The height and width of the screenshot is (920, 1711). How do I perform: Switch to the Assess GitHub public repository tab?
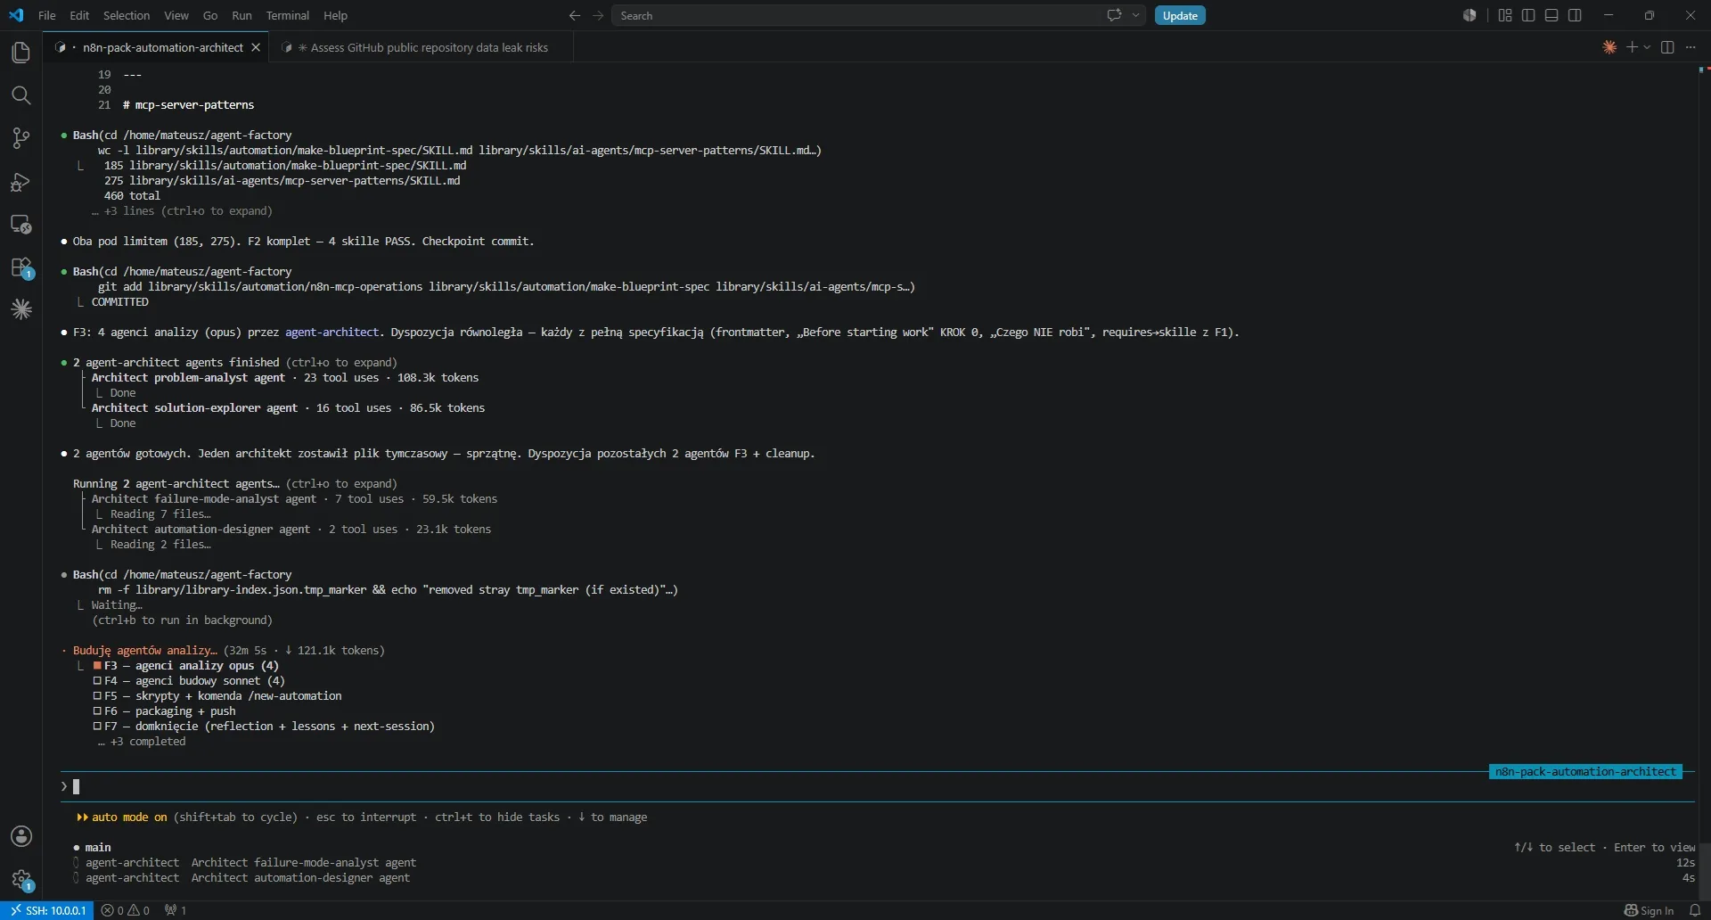point(422,47)
